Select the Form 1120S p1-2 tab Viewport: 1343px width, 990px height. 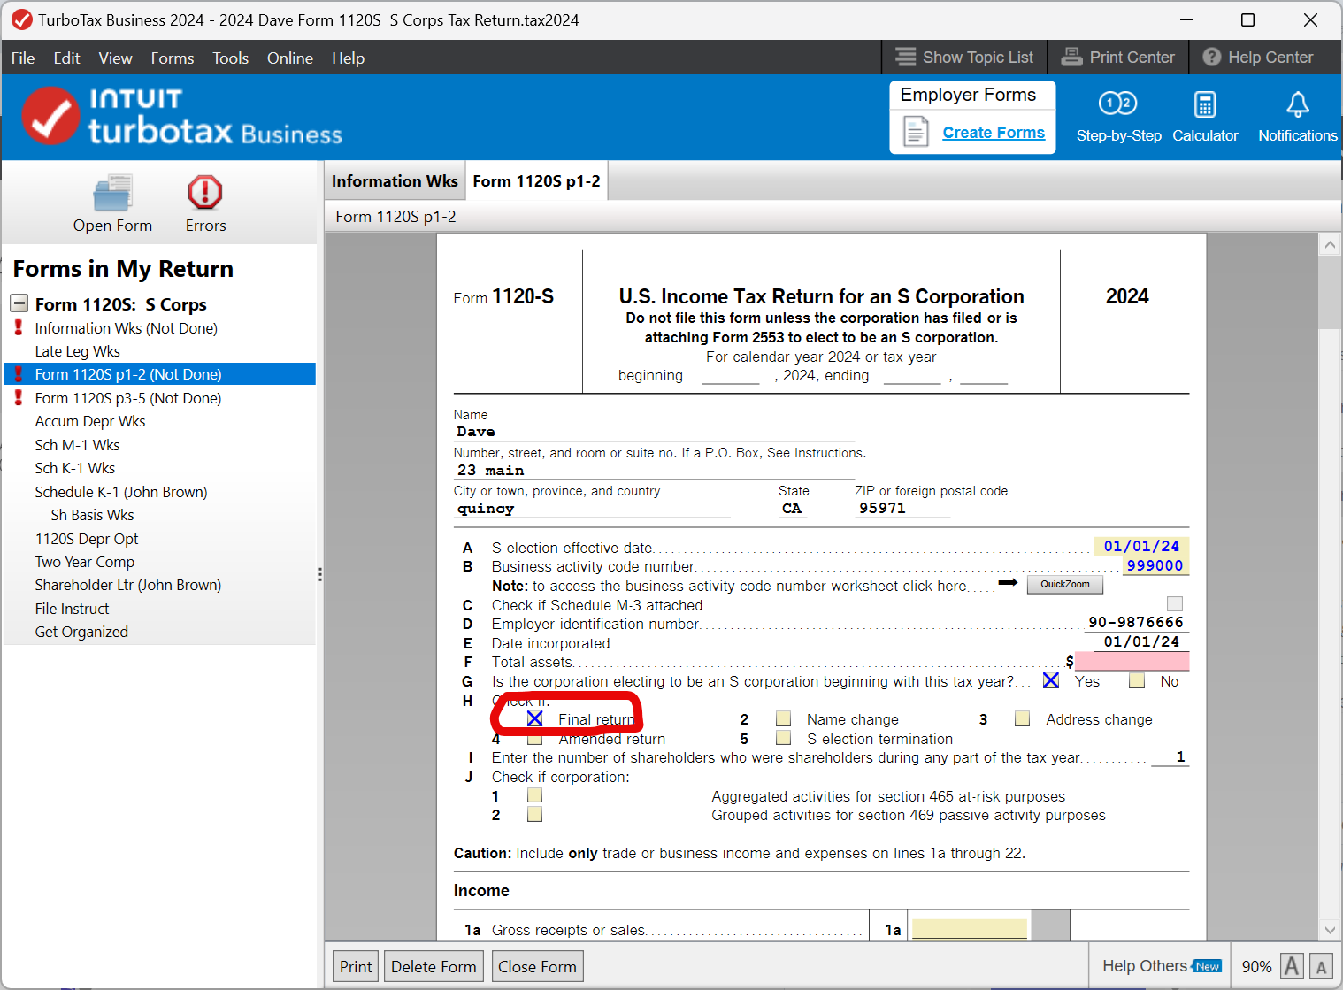pos(536,181)
